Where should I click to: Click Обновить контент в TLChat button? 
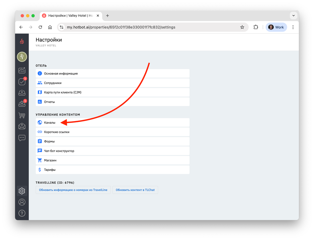[135, 190]
